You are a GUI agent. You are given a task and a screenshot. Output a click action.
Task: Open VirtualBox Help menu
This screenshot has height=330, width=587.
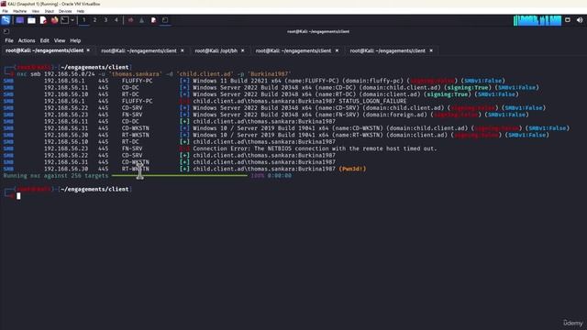[x=81, y=11]
